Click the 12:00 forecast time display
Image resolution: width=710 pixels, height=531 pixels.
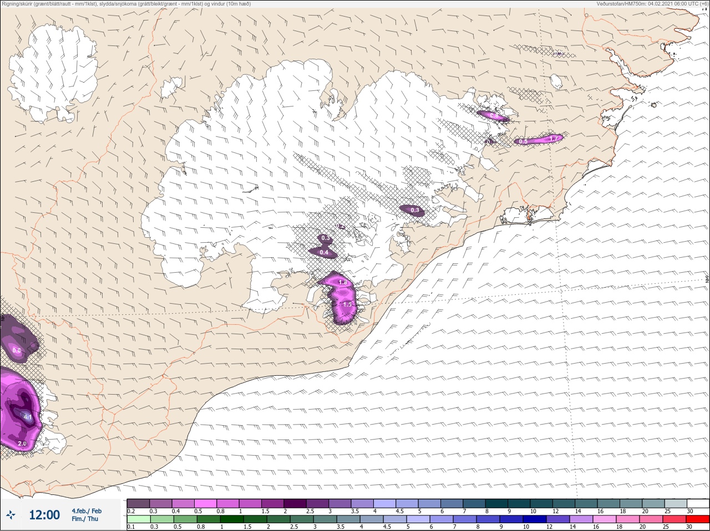coord(44,515)
